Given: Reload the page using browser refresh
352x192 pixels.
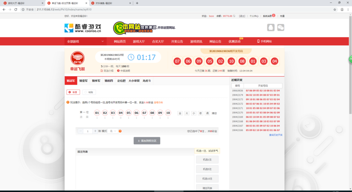Looking at the screenshot, I should pos(15,9).
